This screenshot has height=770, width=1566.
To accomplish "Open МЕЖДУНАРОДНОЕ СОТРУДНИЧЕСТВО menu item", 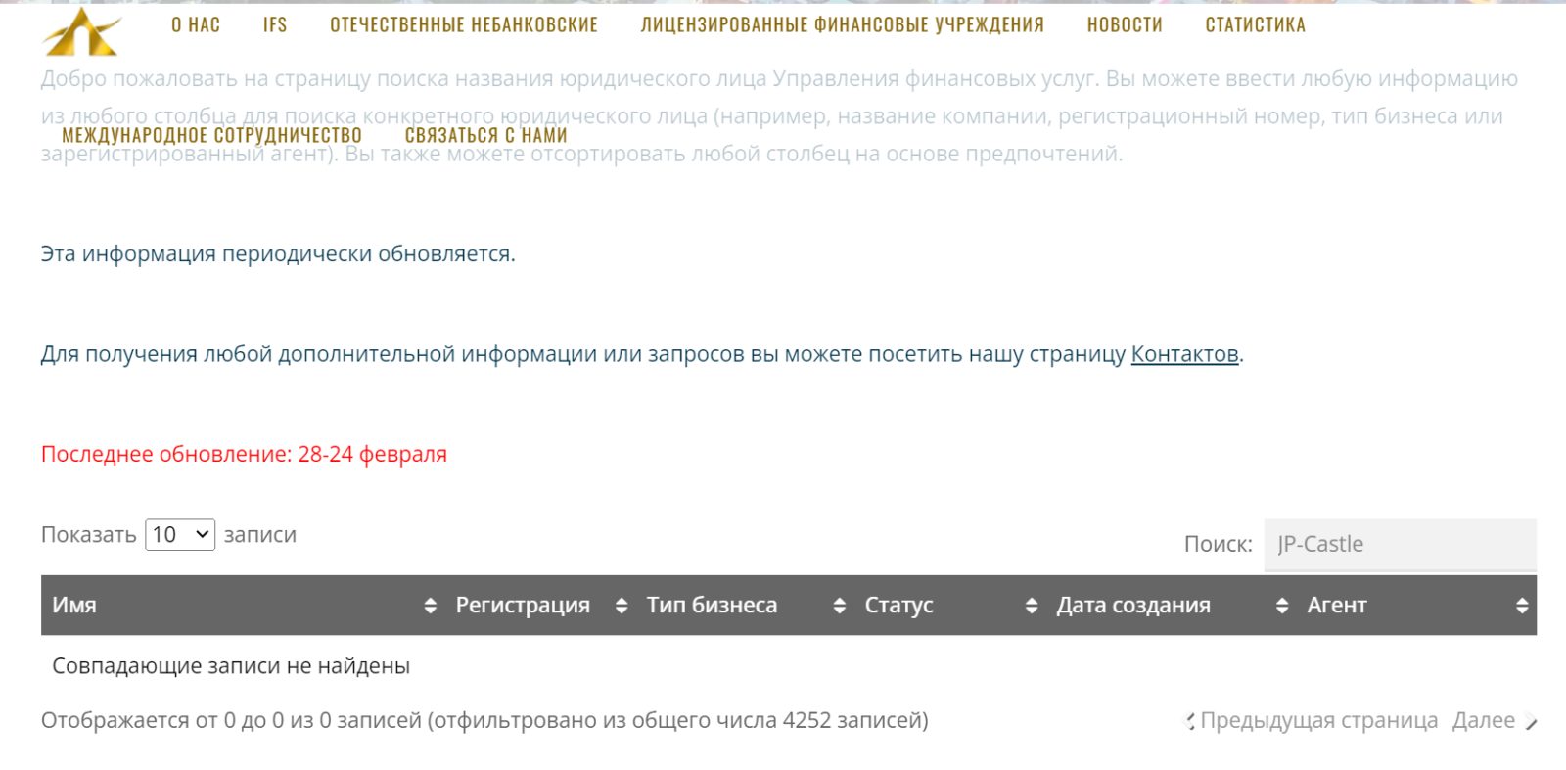I will click(212, 135).
